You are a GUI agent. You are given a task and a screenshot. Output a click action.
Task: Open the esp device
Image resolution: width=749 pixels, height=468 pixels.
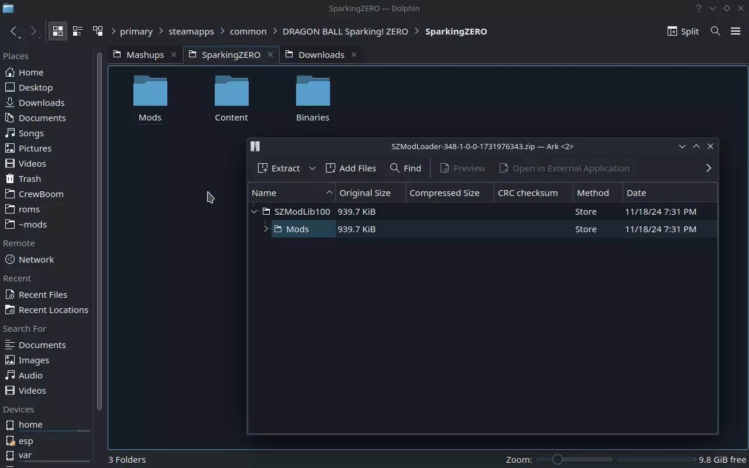coord(47,441)
